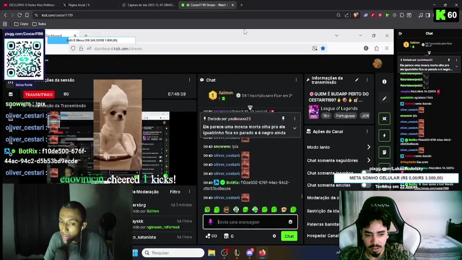462x260 pixels.
Task: Click Firefox icon in streamed taskbar
Action: 262,253
